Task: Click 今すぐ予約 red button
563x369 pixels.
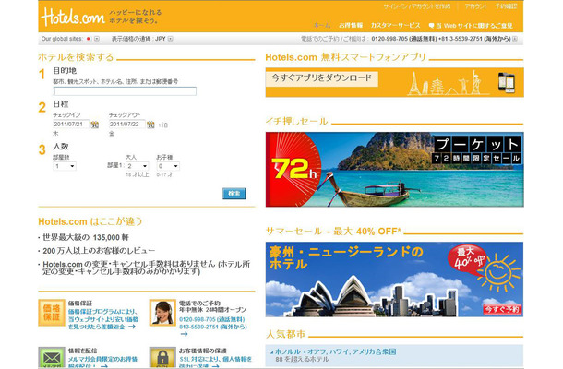Action: click(x=502, y=309)
